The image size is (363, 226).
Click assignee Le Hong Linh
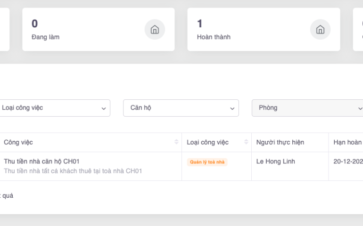tap(275, 161)
